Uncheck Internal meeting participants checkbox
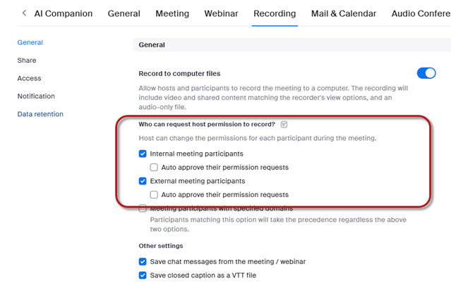The height and width of the screenshot is (288, 451). (x=143, y=154)
